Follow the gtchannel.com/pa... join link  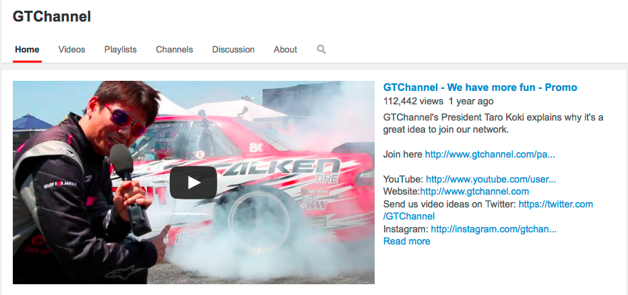490,154
